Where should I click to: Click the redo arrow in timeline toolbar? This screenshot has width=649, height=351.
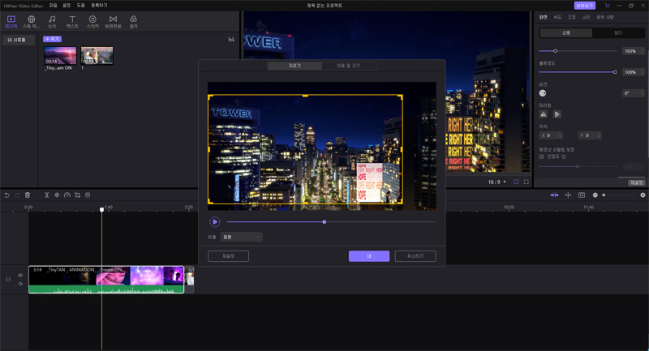click(x=17, y=195)
